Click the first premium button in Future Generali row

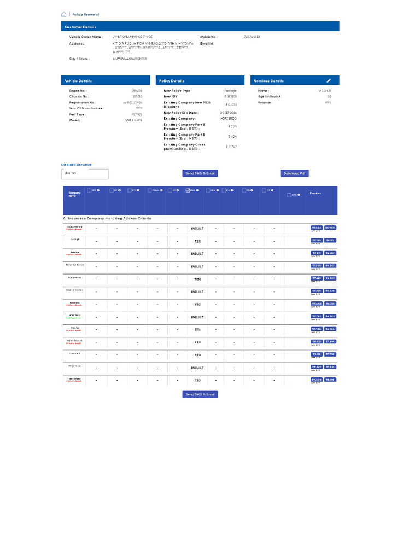pos(317,341)
